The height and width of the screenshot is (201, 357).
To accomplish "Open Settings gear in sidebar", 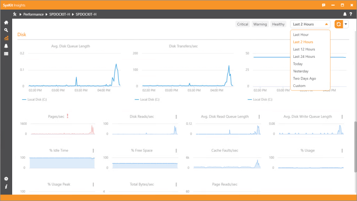I will click(x=6, y=179).
